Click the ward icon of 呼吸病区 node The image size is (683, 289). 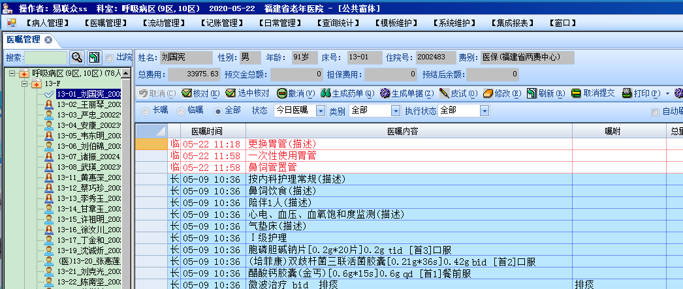(24, 73)
